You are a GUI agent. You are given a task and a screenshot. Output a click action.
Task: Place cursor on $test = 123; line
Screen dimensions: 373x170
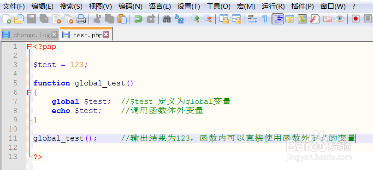coord(60,65)
